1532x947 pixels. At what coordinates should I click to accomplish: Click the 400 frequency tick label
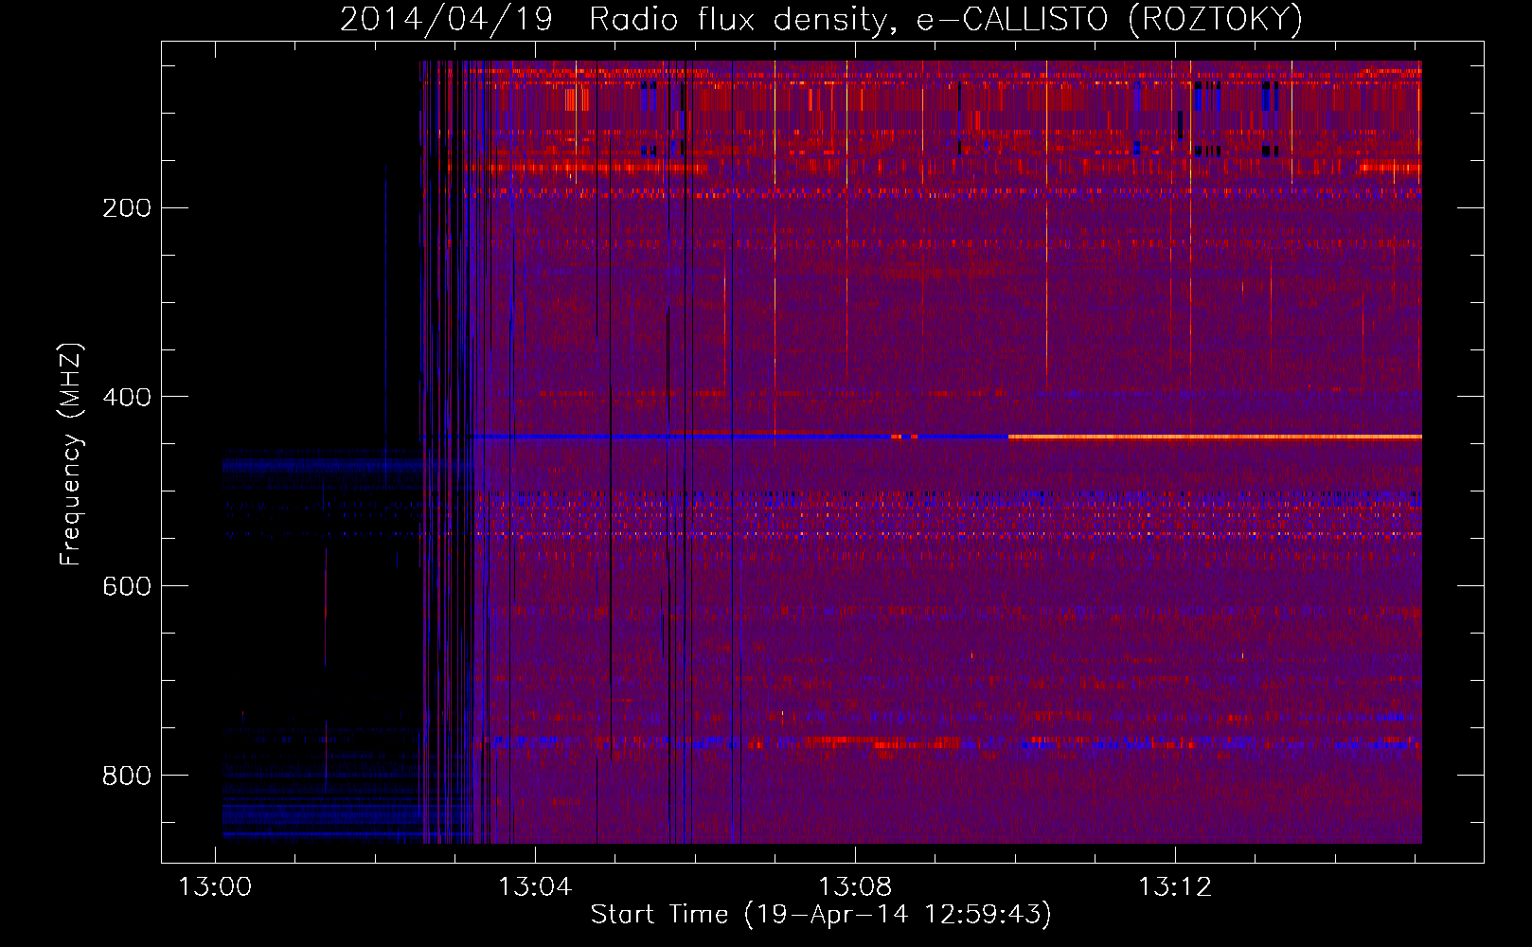127,397
